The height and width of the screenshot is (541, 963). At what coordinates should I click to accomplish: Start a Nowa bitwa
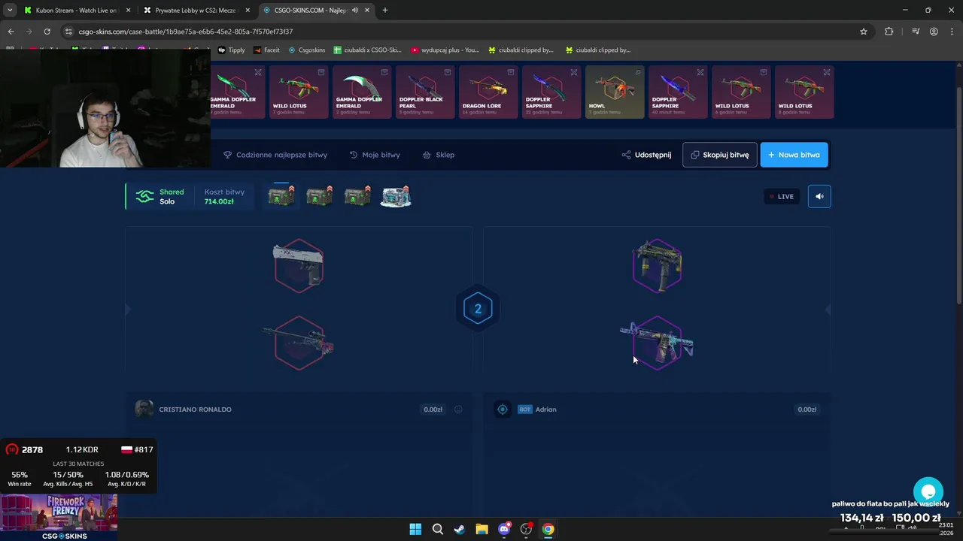coord(794,155)
